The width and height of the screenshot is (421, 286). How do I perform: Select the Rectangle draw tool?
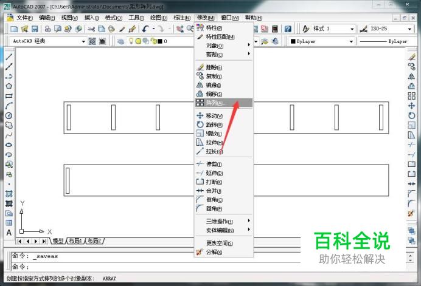click(x=9, y=96)
